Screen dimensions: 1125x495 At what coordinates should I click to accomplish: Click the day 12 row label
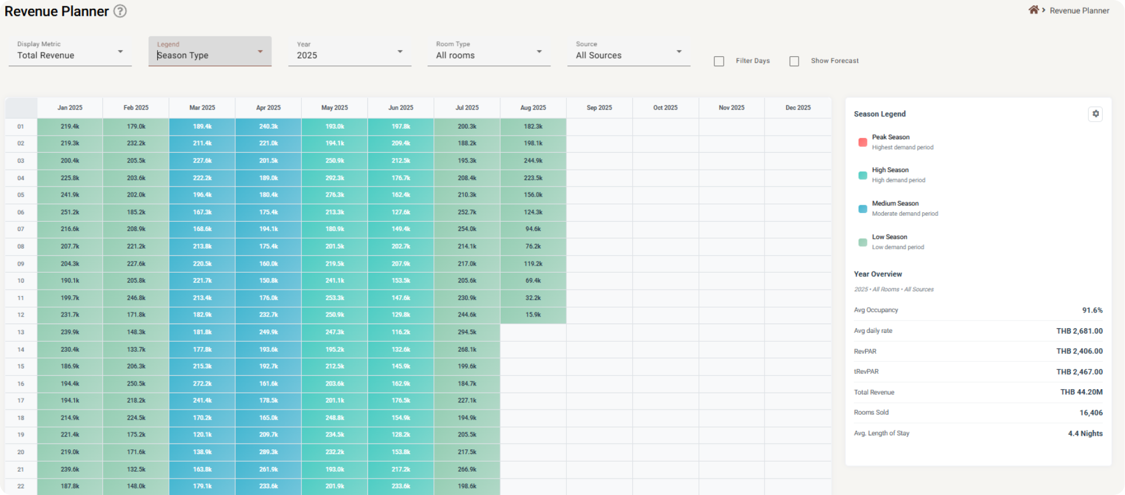pyautogui.click(x=21, y=315)
